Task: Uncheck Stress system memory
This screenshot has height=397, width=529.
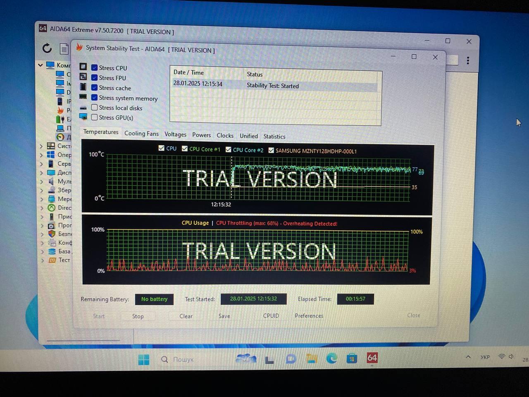Action: (x=95, y=98)
